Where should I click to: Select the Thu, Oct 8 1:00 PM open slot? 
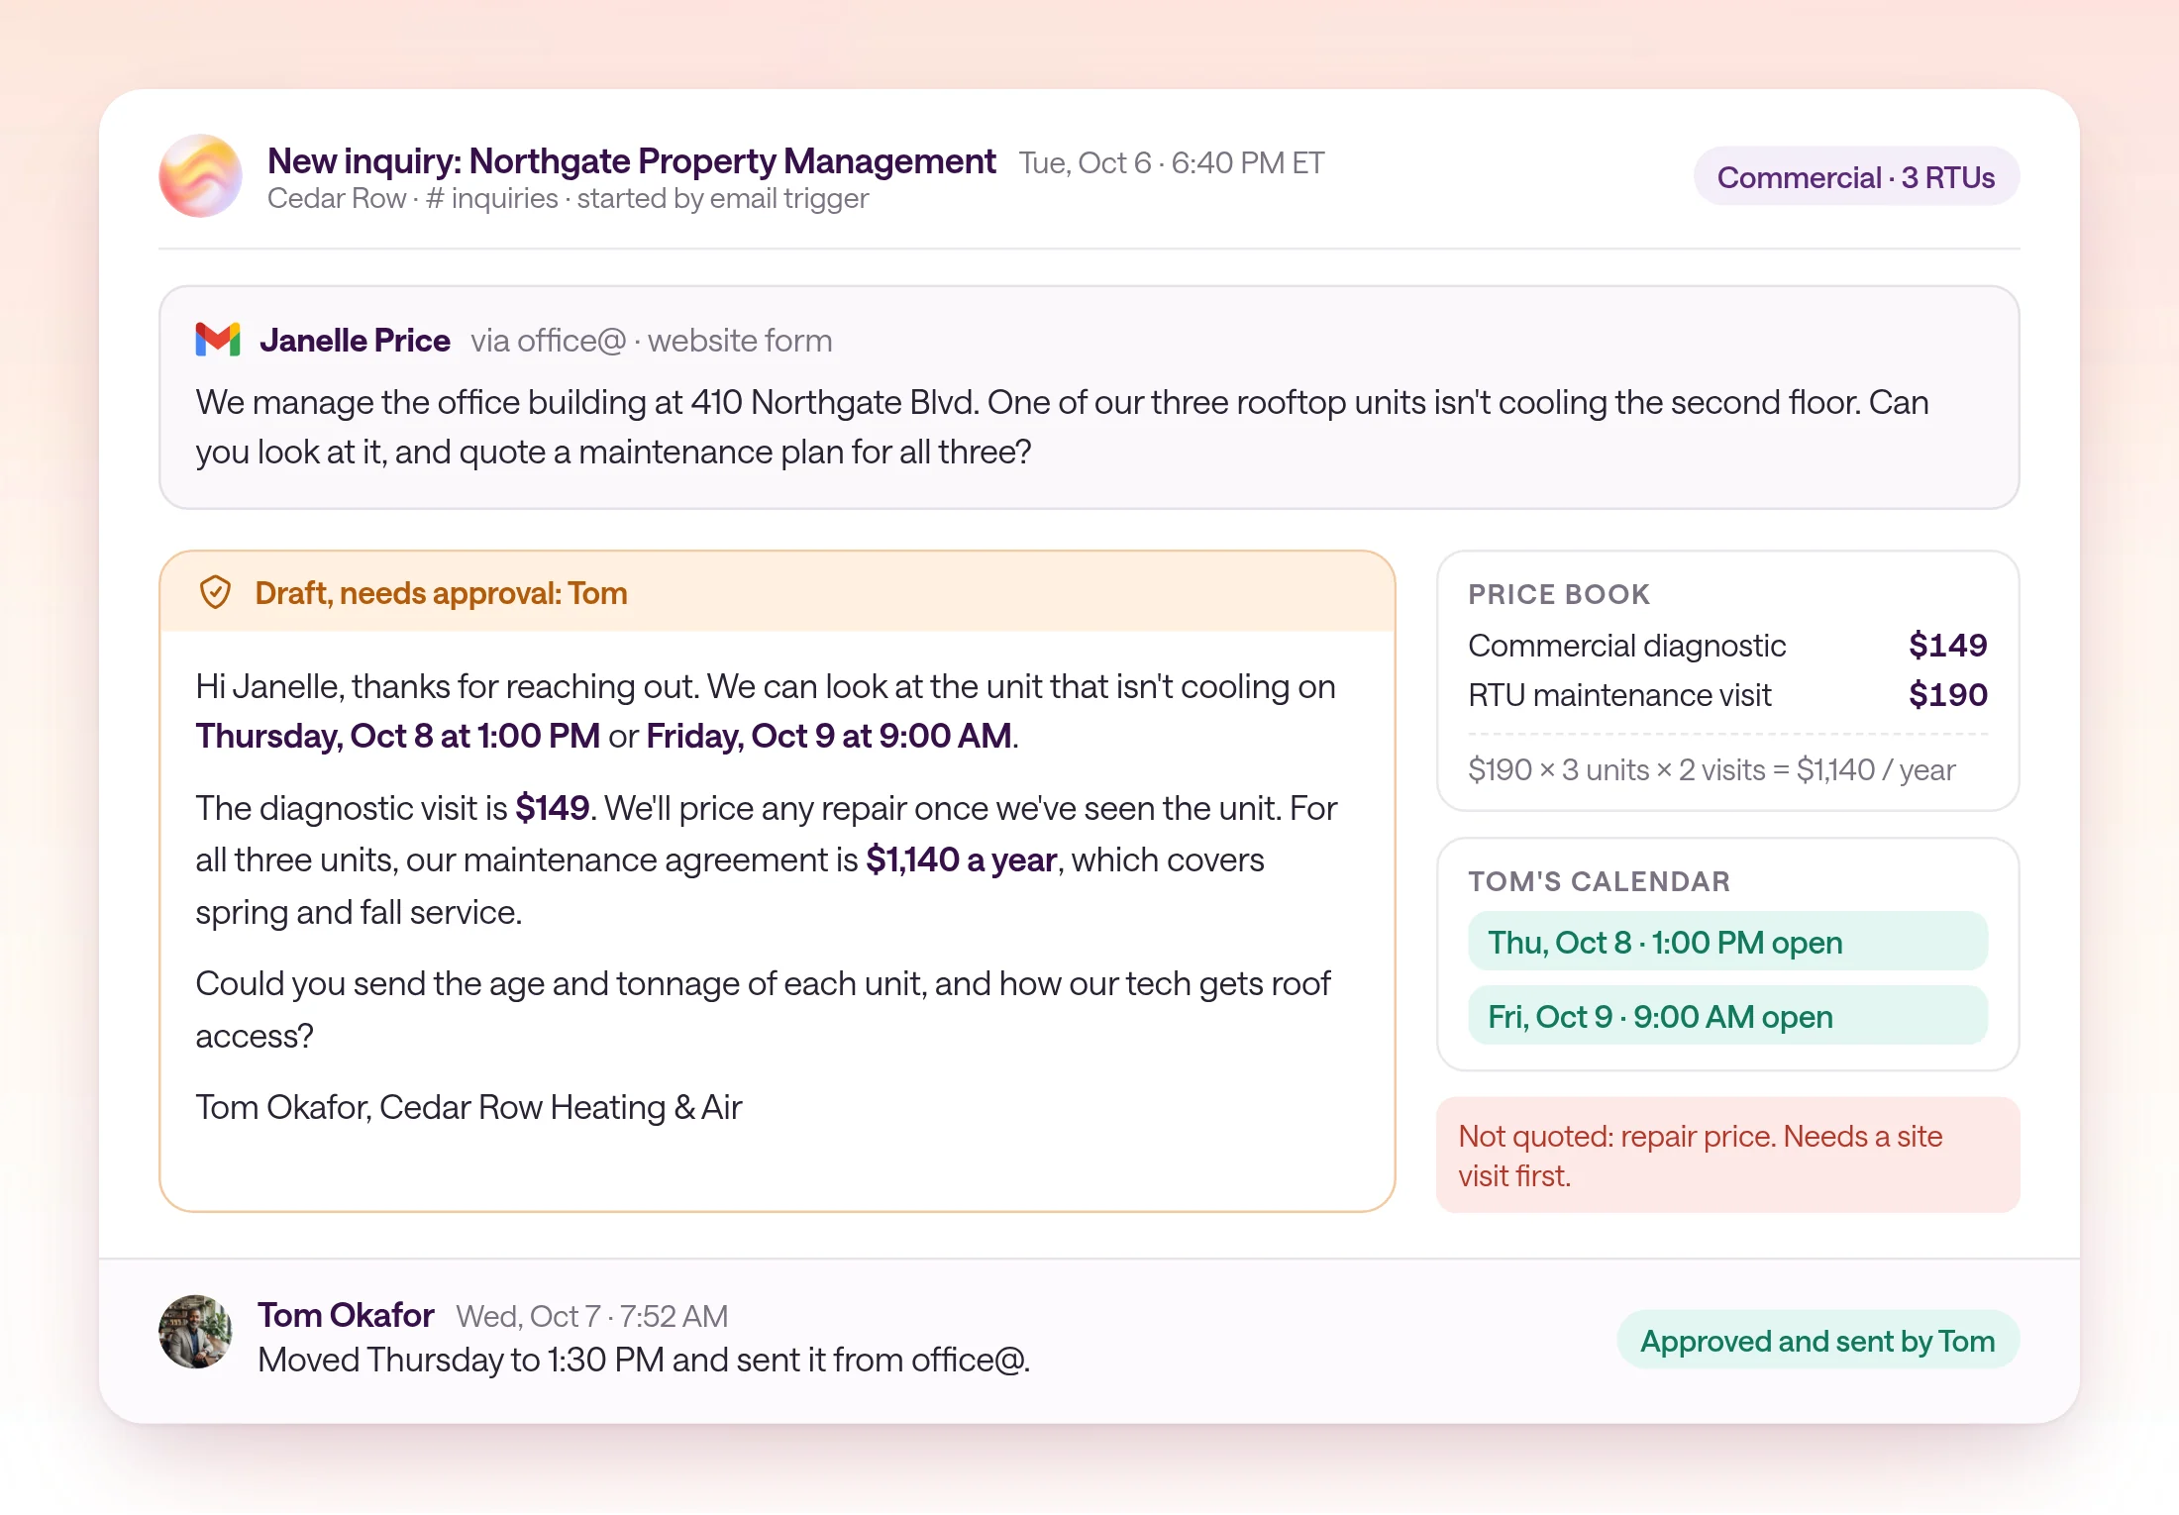point(1727,942)
